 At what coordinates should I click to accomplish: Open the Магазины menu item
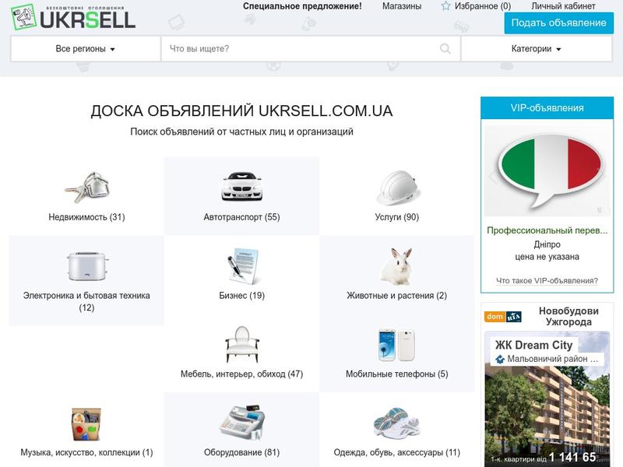pyautogui.click(x=402, y=6)
